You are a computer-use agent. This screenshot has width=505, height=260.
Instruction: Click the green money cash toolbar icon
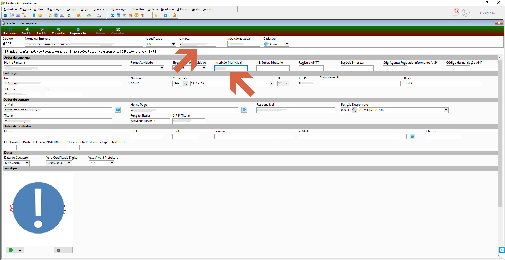(x=89, y=15)
